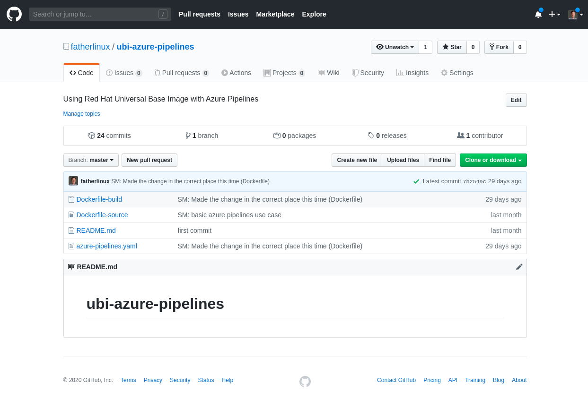Click the azure-pipelines.yaml file icon
The width and height of the screenshot is (588, 400).
[71, 246]
